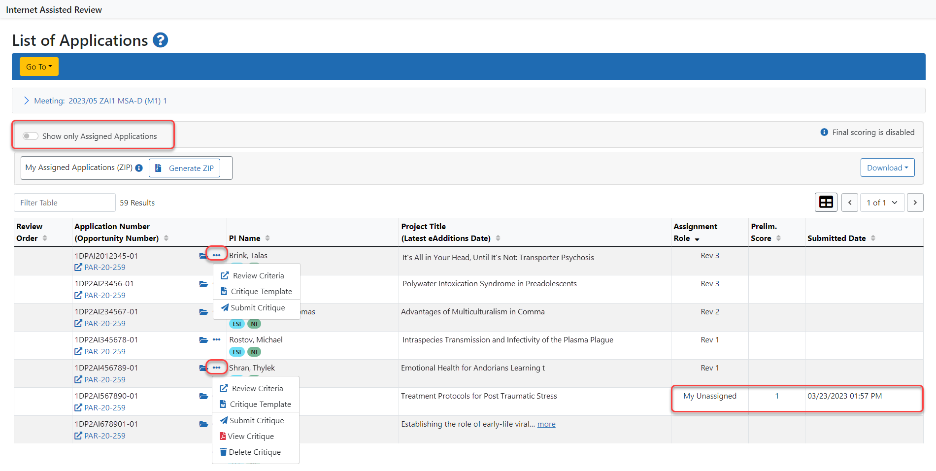Select Review Criteria in Brink, Talas menu
936x471 pixels.
253,275
